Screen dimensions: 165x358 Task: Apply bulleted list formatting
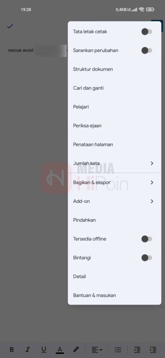click(x=118, y=350)
